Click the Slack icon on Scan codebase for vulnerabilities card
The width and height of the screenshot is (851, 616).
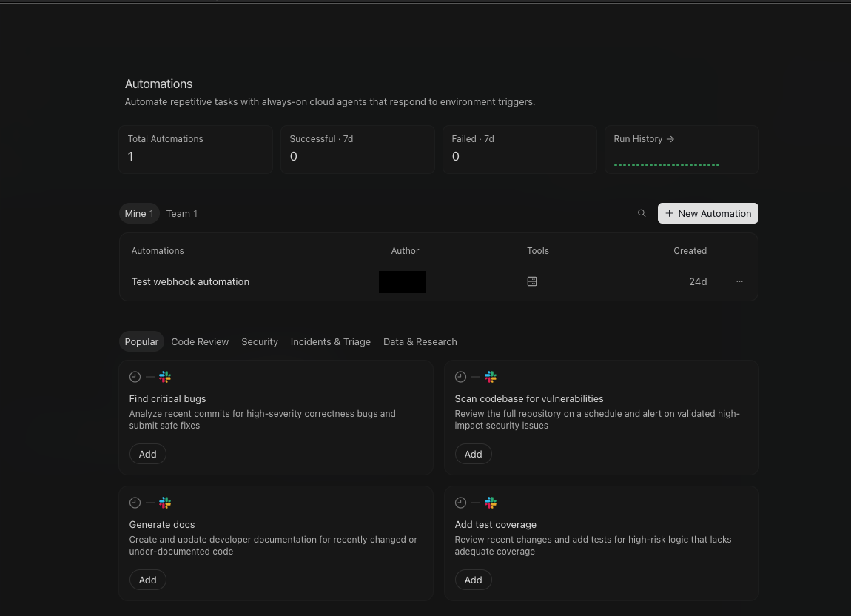pos(491,377)
